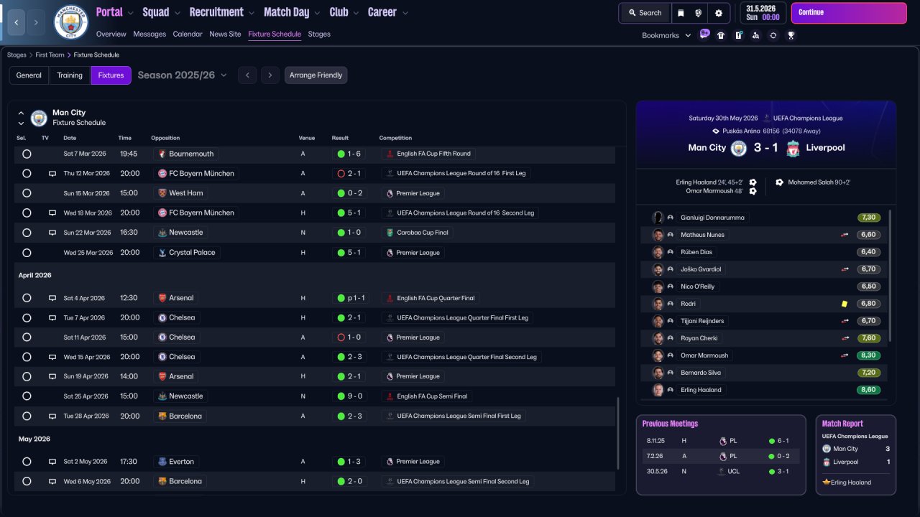Image resolution: width=920 pixels, height=517 pixels.
Task: Go to the previous season arrow
Action: [x=247, y=75]
